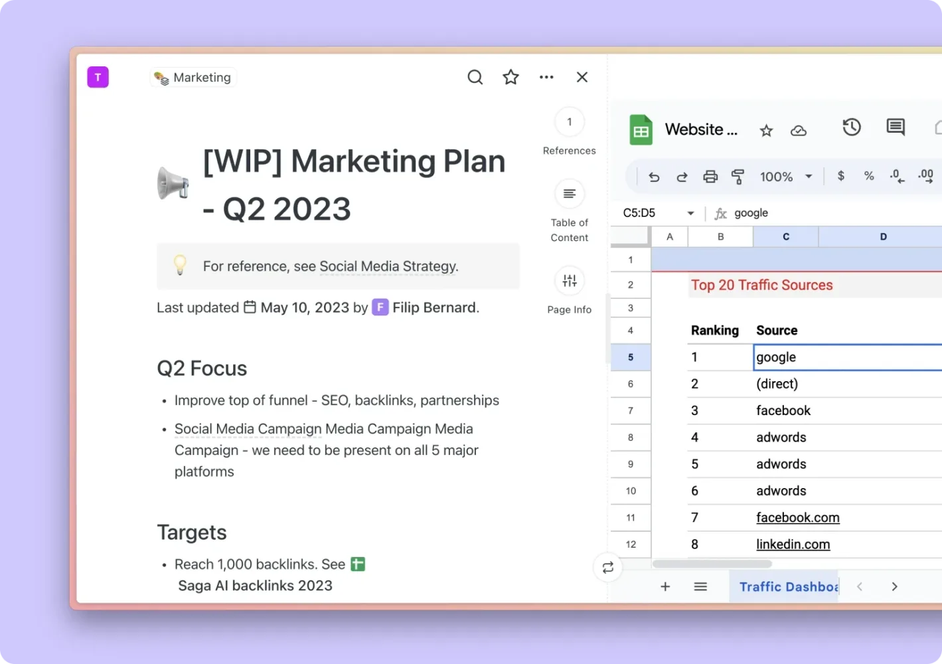Image resolution: width=942 pixels, height=664 pixels.
Task: Decrease decimal places
Action: pos(897,177)
